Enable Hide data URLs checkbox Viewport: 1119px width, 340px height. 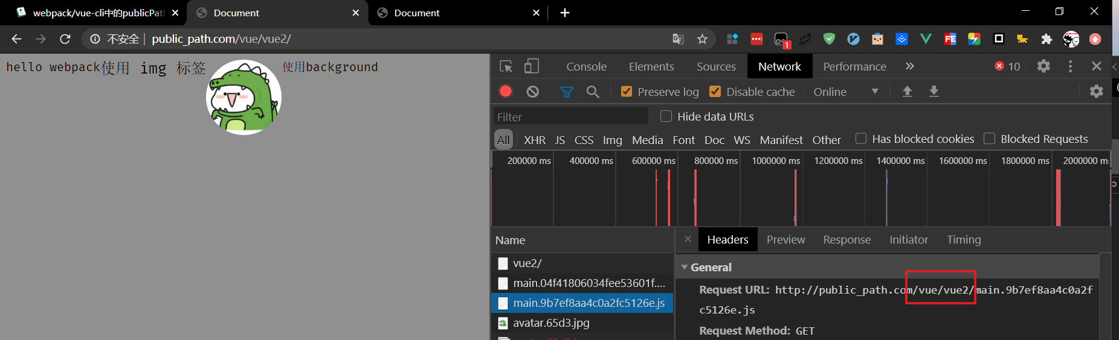[x=666, y=116]
